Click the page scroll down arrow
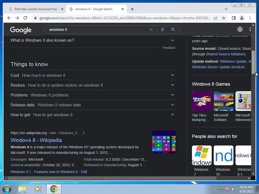 (253, 174)
